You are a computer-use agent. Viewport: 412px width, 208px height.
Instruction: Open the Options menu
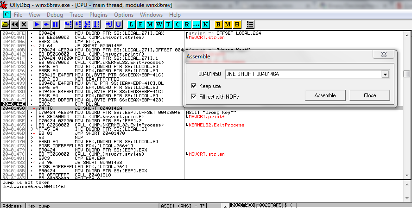pyautogui.click(x=124, y=15)
